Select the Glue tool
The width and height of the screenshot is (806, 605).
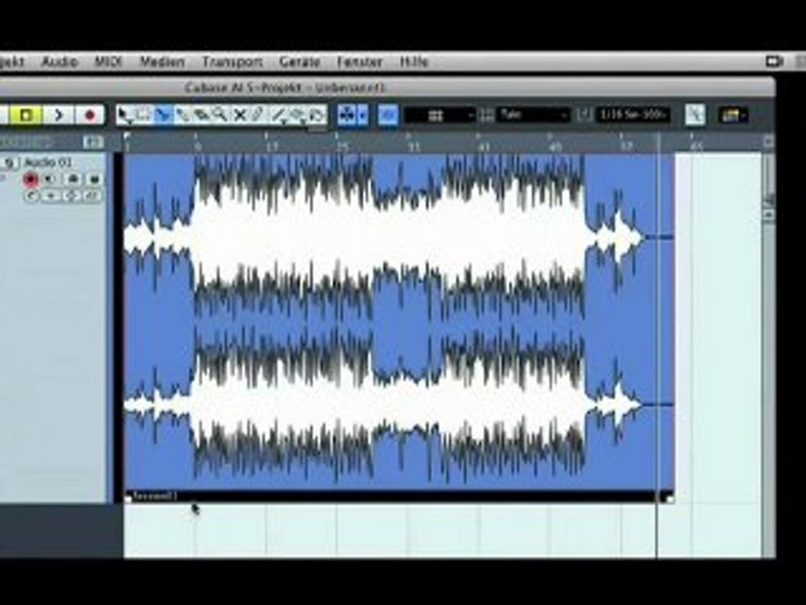pos(182,115)
